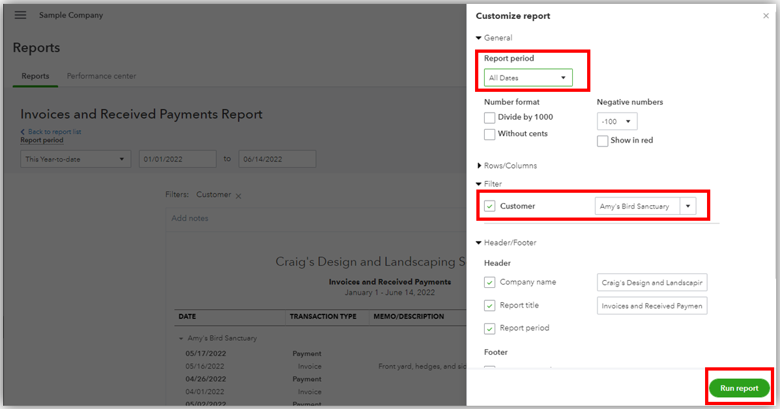Close the Customize report panel
The image size is (780, 409).
click(x=766, y=16)
